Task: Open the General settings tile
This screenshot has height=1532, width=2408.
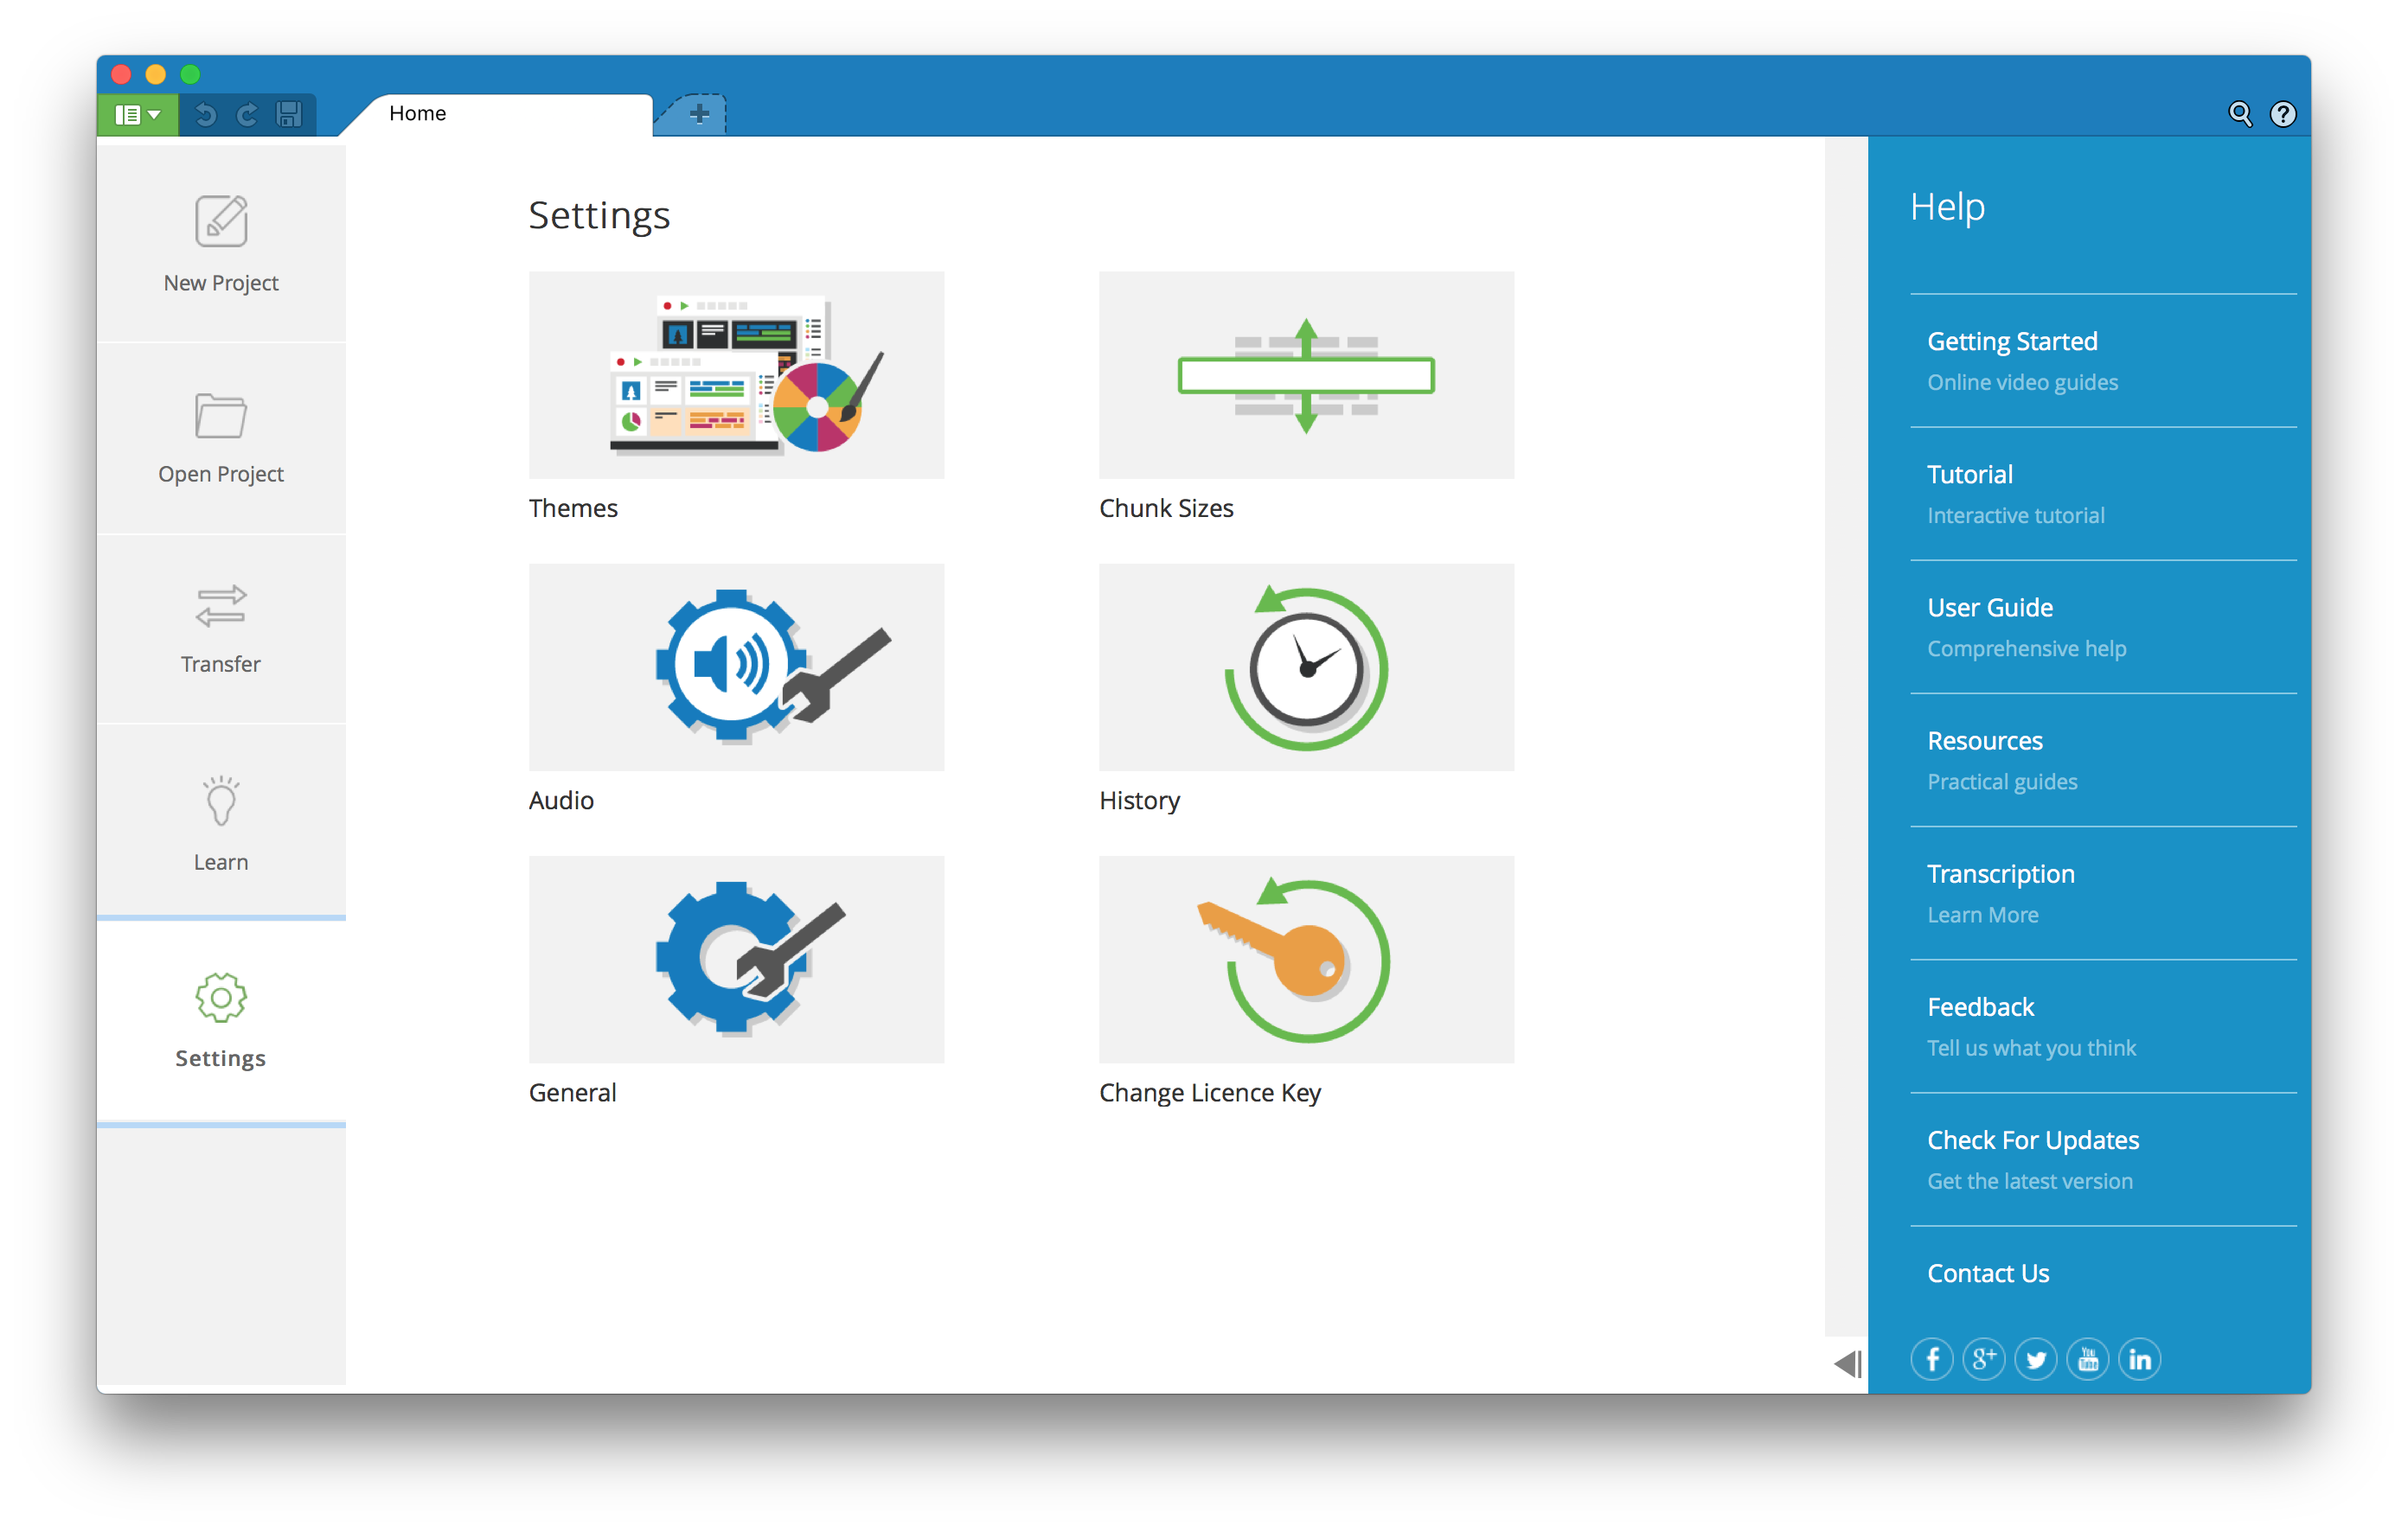Action: click(x=736, y=959)
